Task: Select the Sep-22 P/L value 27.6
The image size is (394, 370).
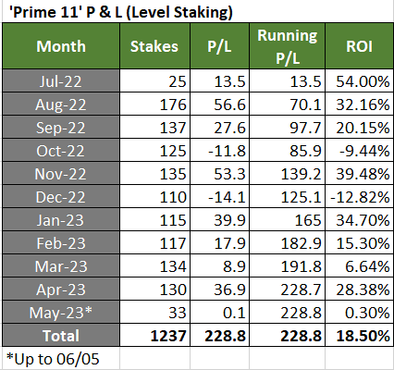Action: (219, 127)
